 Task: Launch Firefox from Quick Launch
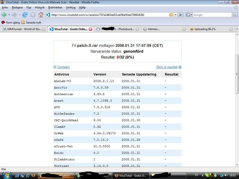point(33,175)
